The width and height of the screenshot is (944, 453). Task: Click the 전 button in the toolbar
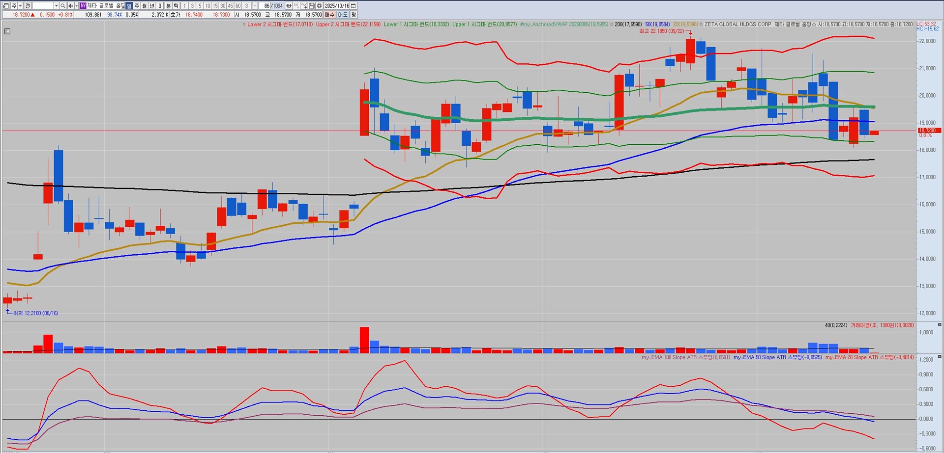pos(28,6)
